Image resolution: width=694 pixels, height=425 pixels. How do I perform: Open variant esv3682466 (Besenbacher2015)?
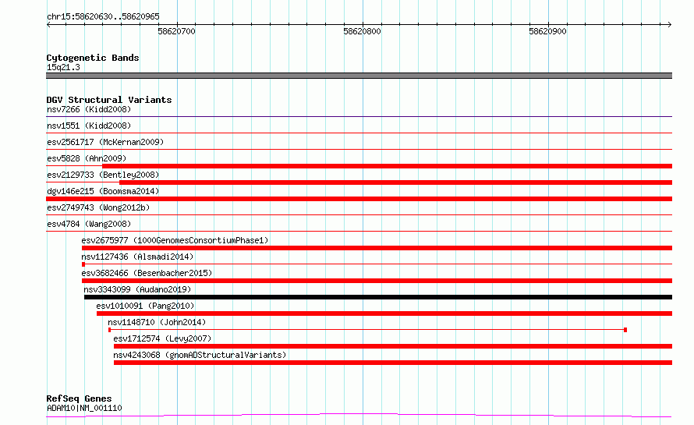(147, 273)
